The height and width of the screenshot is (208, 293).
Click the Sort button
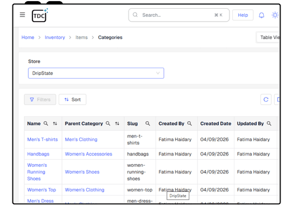pyautogui.click(x=72, y=100)
